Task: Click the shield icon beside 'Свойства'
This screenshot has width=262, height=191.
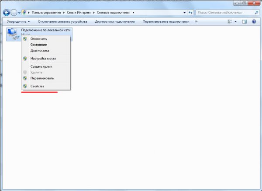Action: coord(25,86)
